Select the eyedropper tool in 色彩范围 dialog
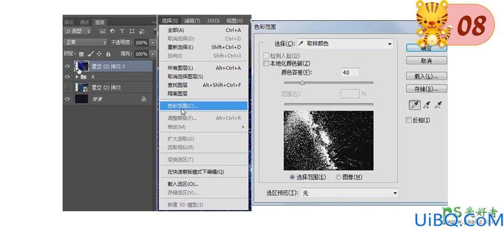 point(414,104)
